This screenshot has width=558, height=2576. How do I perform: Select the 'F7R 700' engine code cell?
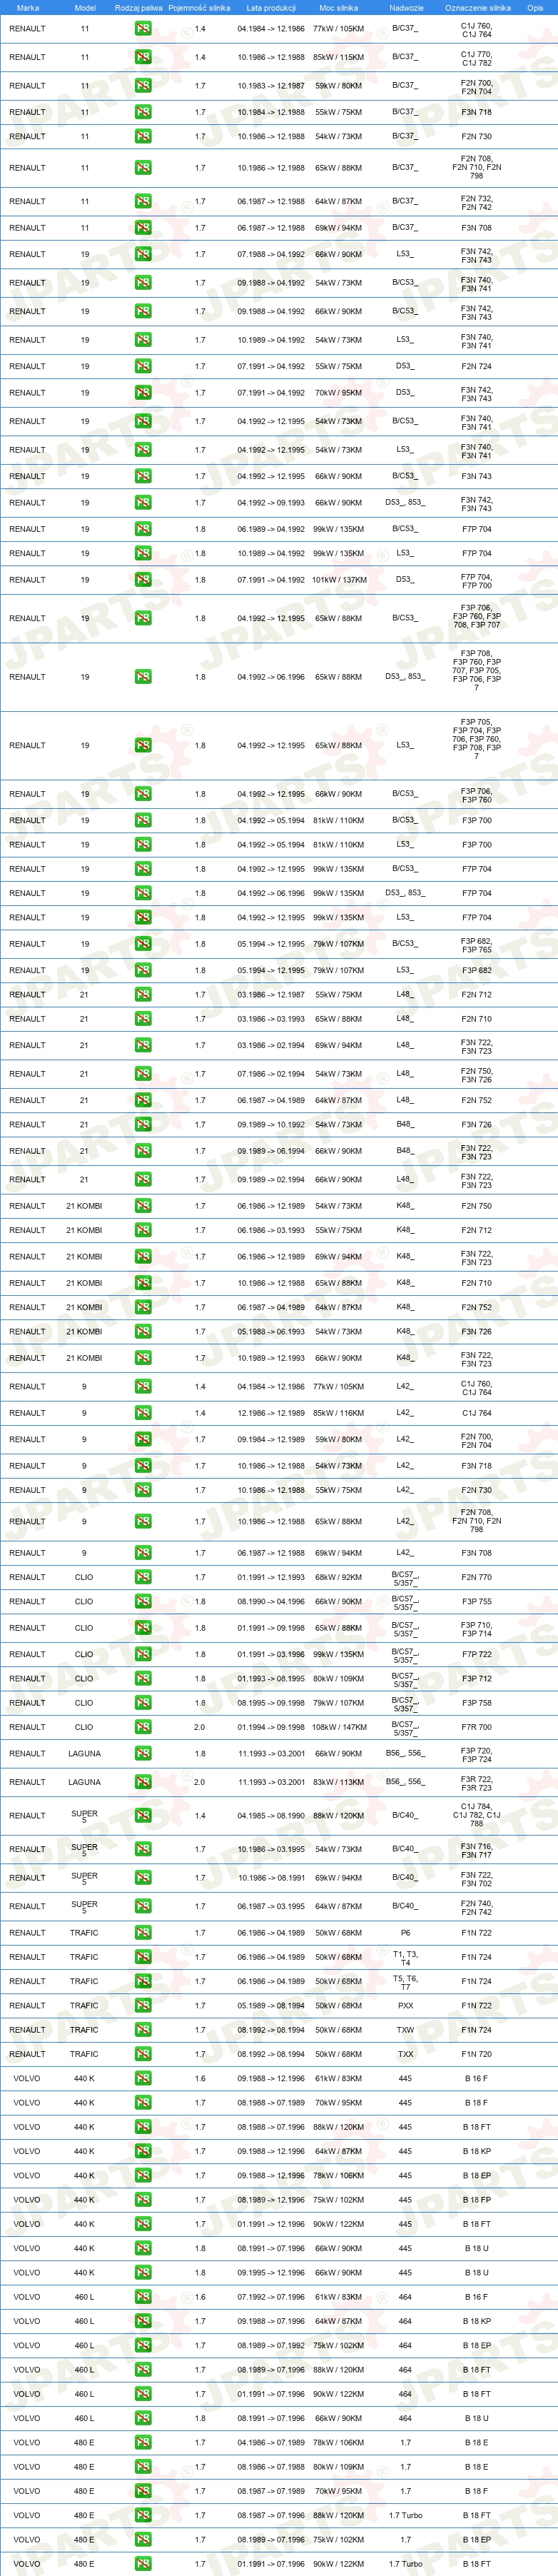476,1727
